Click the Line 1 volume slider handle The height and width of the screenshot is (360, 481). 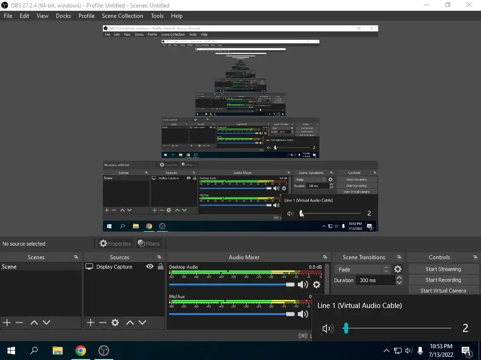(346, 328)
